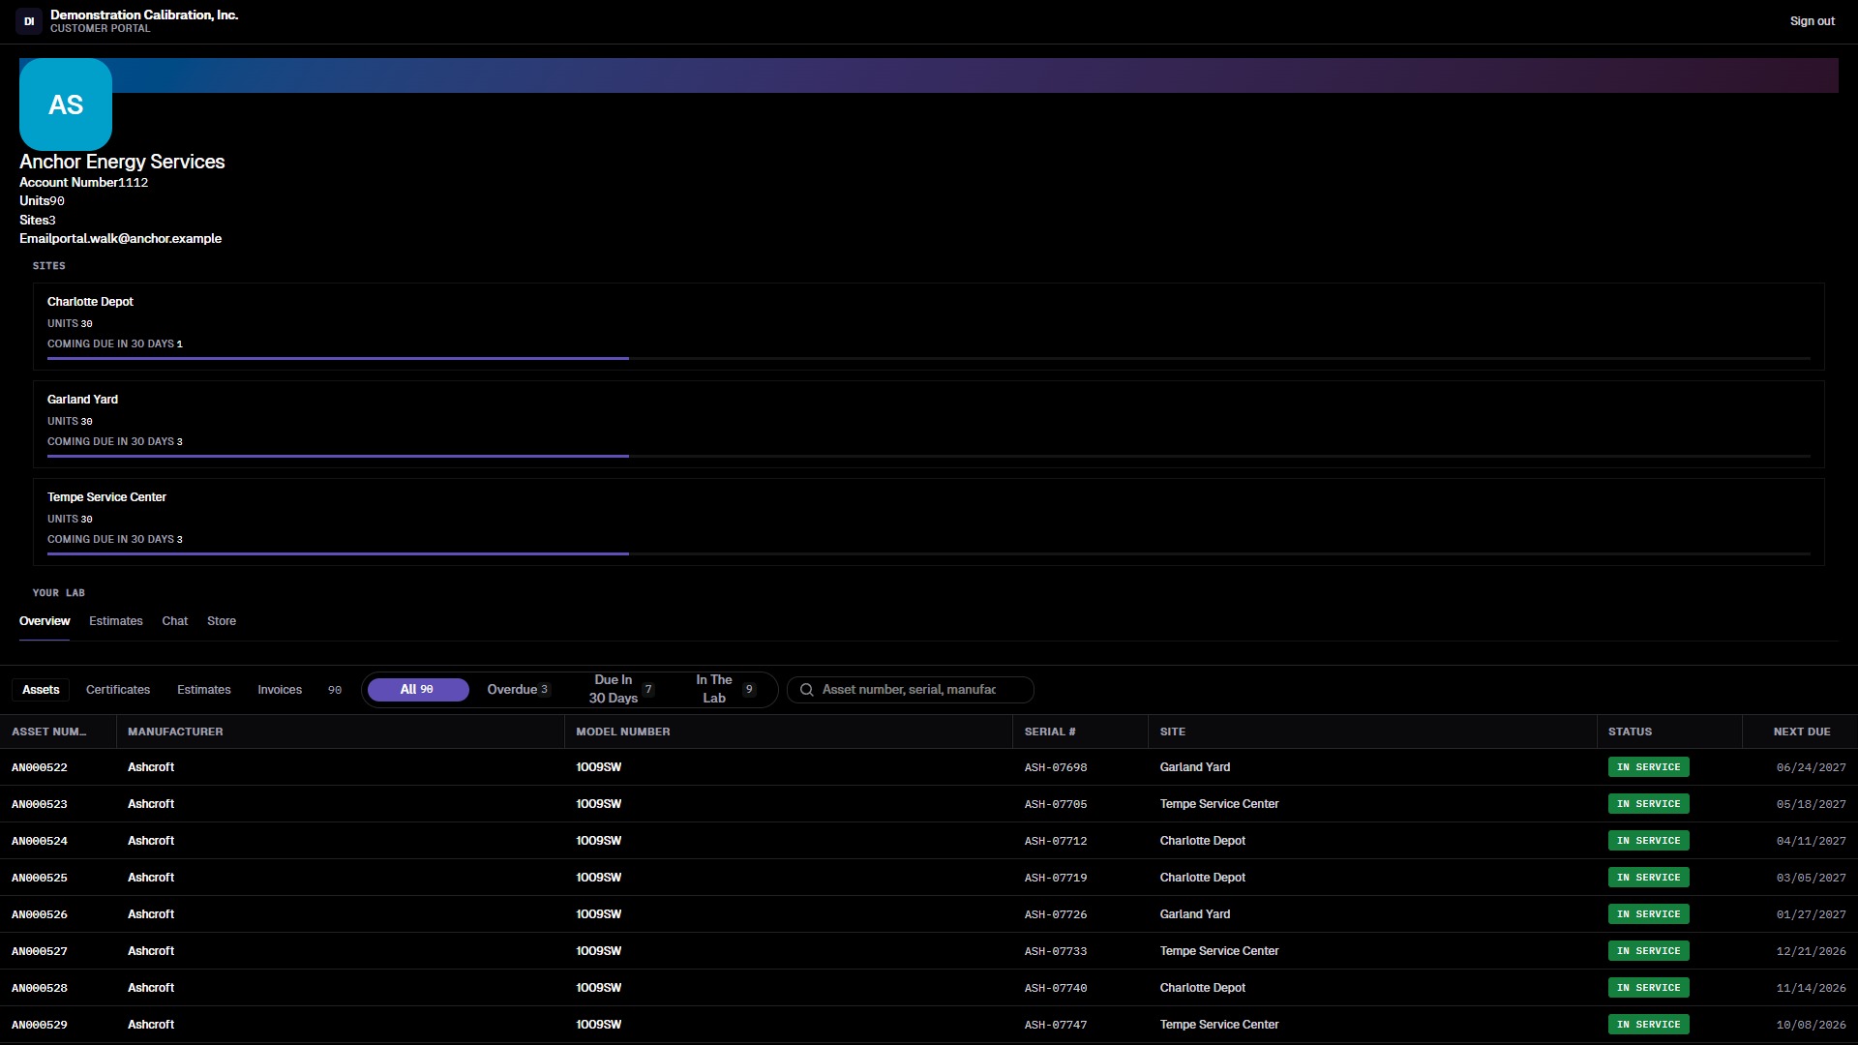Sign out of the portal
This screenshot has width=1858, height=1045.
coord(1812,21)
